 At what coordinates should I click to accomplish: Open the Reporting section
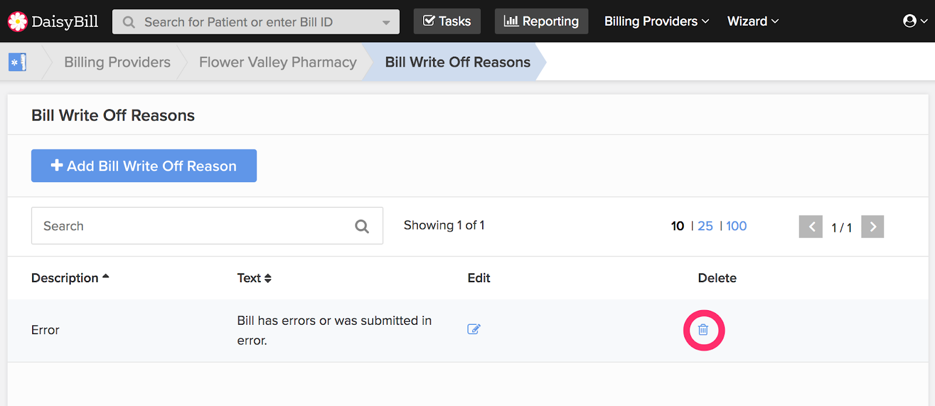[542, 21]
